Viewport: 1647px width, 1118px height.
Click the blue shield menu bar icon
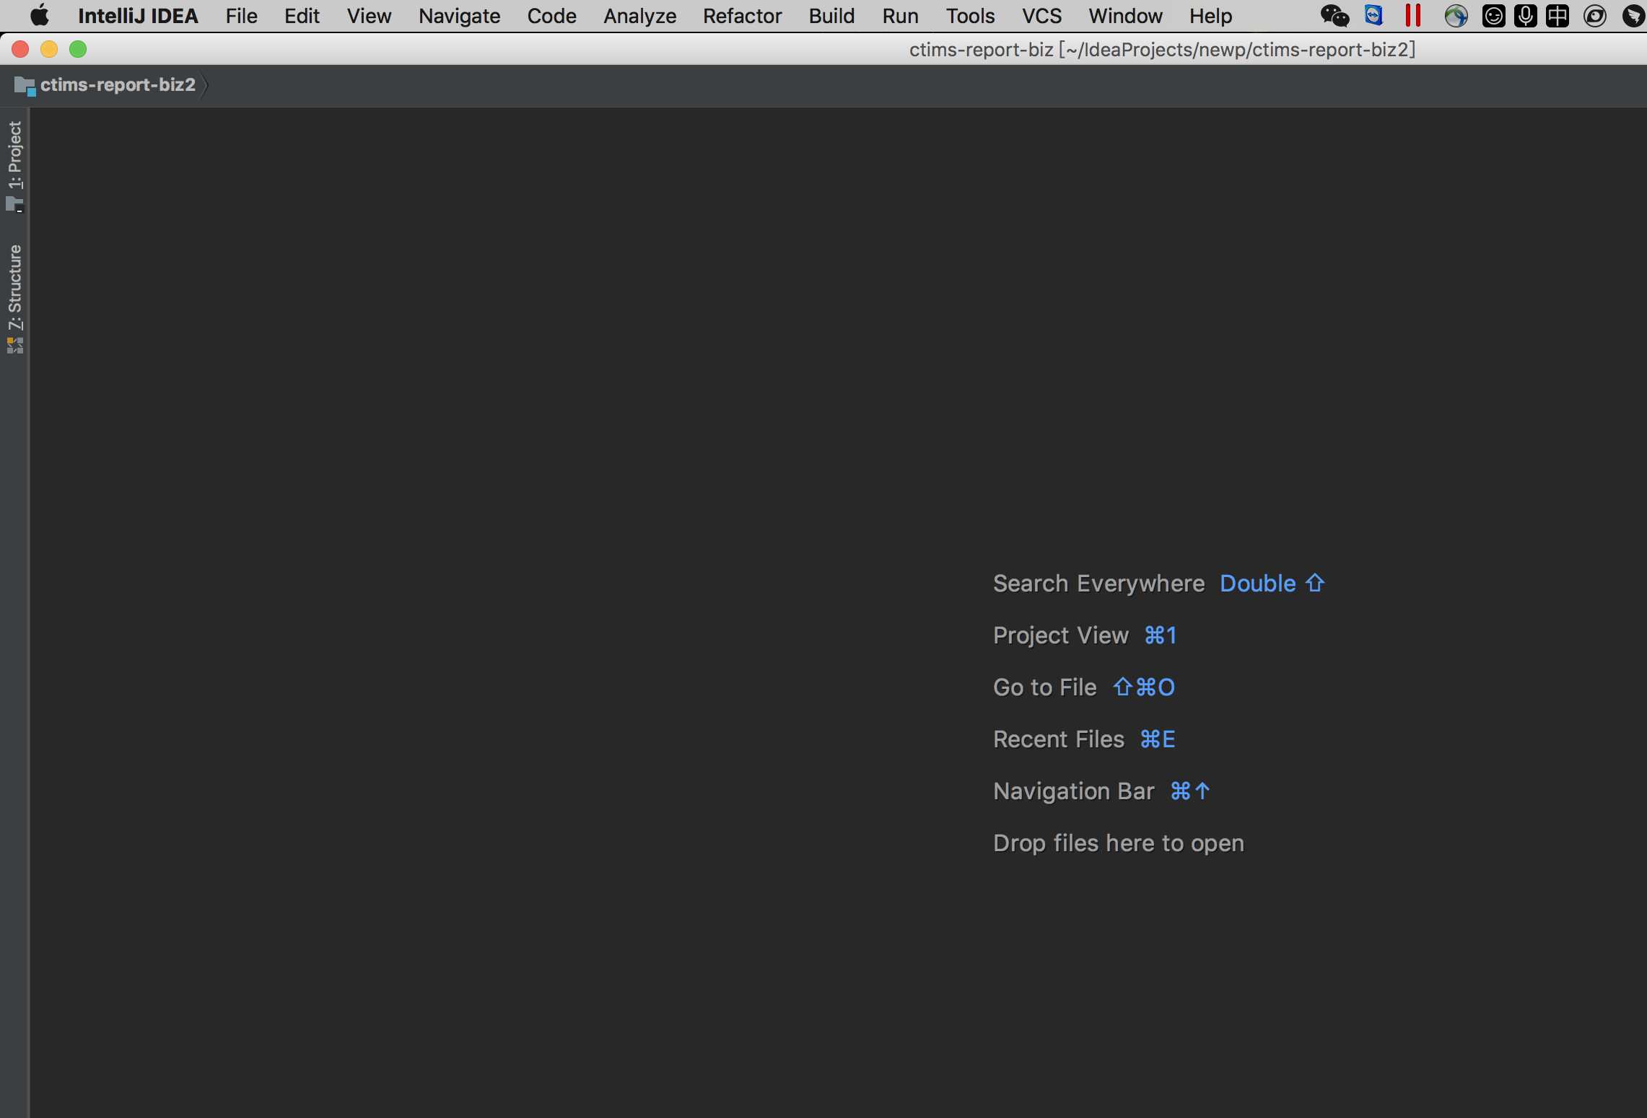pyautogui.click(x=1373, y=15)
